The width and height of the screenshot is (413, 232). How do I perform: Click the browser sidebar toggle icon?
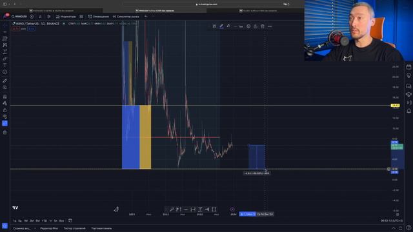tap(5, 5)
